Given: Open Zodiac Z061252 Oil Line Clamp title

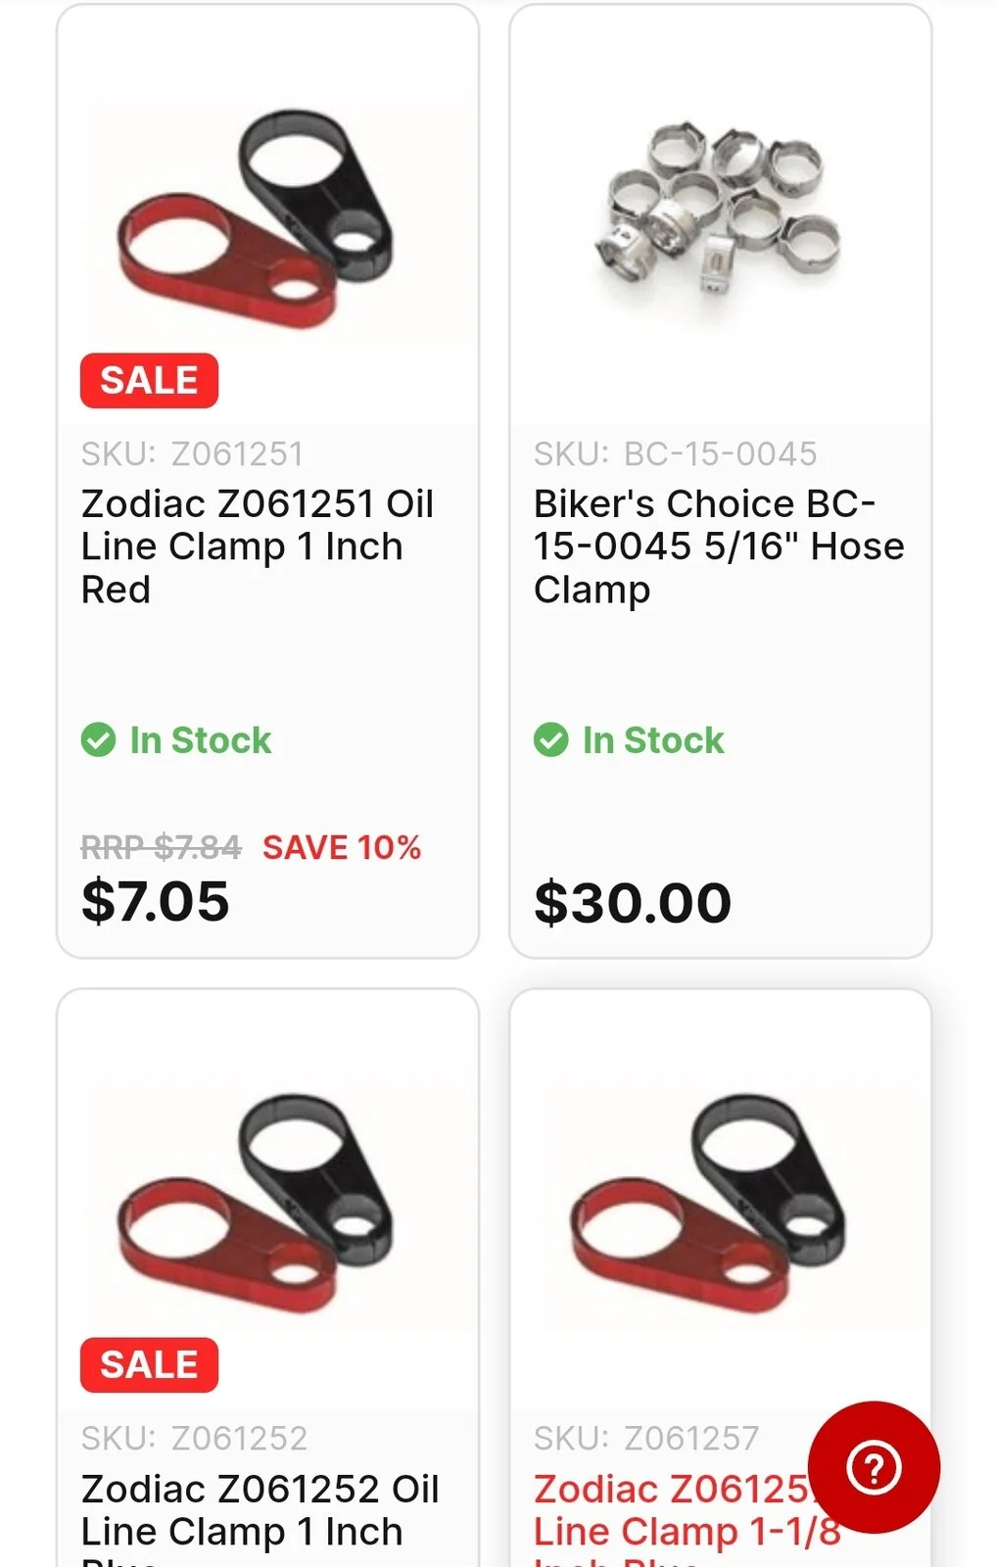Looking at the screenshot, I should [260, 1510].
